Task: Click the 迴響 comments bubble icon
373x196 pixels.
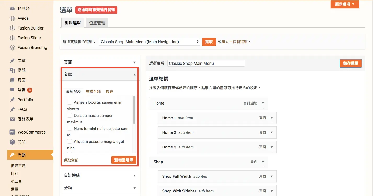Action: (x=12, y=90)
